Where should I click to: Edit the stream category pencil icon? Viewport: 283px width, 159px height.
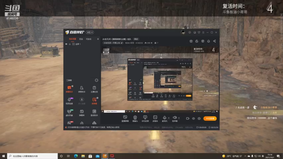tap(122, 43)
